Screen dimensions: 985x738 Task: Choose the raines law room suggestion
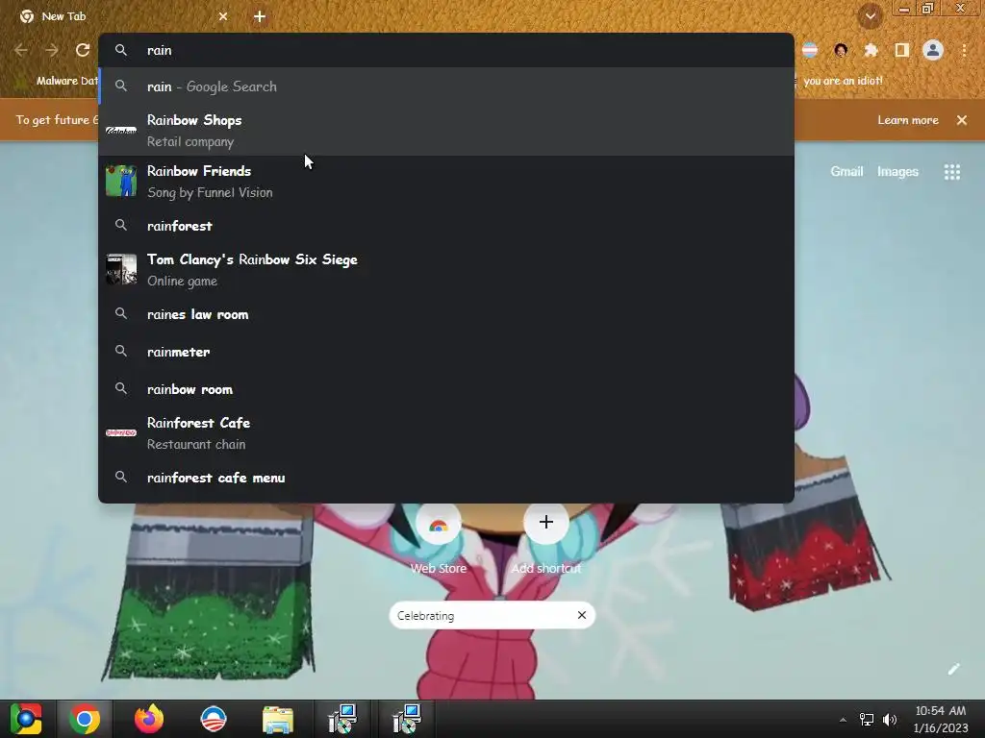[446, 314]
